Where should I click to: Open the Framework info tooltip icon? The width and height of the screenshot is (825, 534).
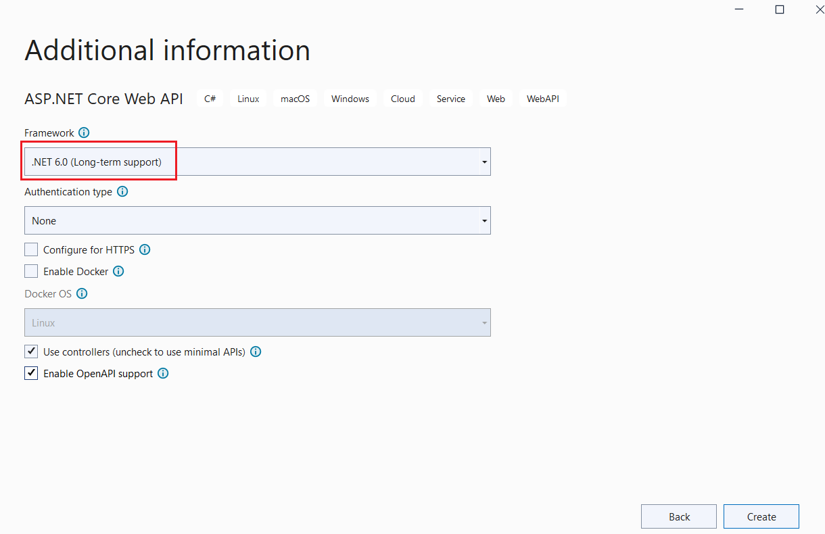(x=84, y=132)
